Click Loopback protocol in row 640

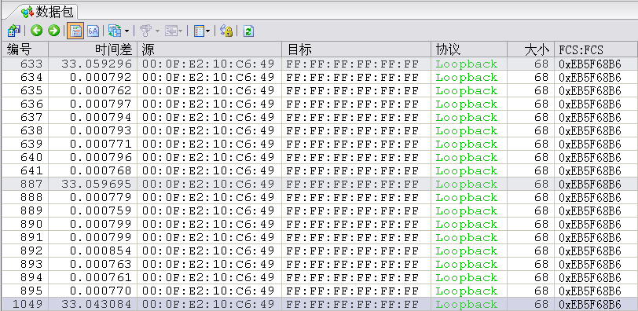click(466, 157)
